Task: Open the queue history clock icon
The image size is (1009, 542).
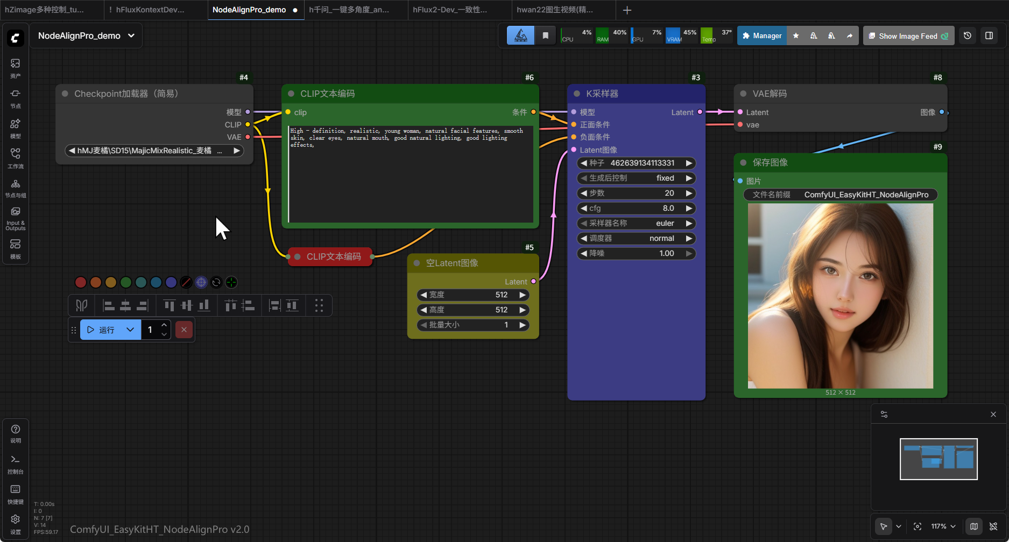Action: pos(968,35)
